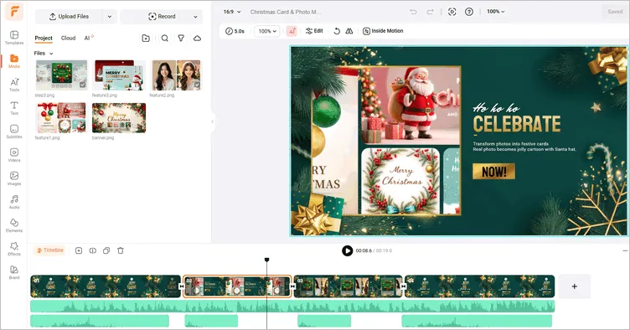Click the transition between scenes 01 and 02

click(182, 286)
